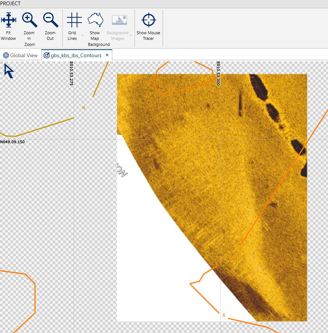Show Map Background using Australia icon
This screenshot has height=333, width=328.
click(x=95, y=20)
